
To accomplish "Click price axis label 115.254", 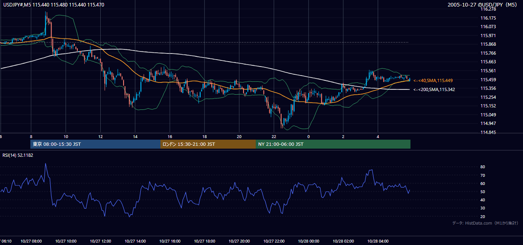I will point(489,97).
